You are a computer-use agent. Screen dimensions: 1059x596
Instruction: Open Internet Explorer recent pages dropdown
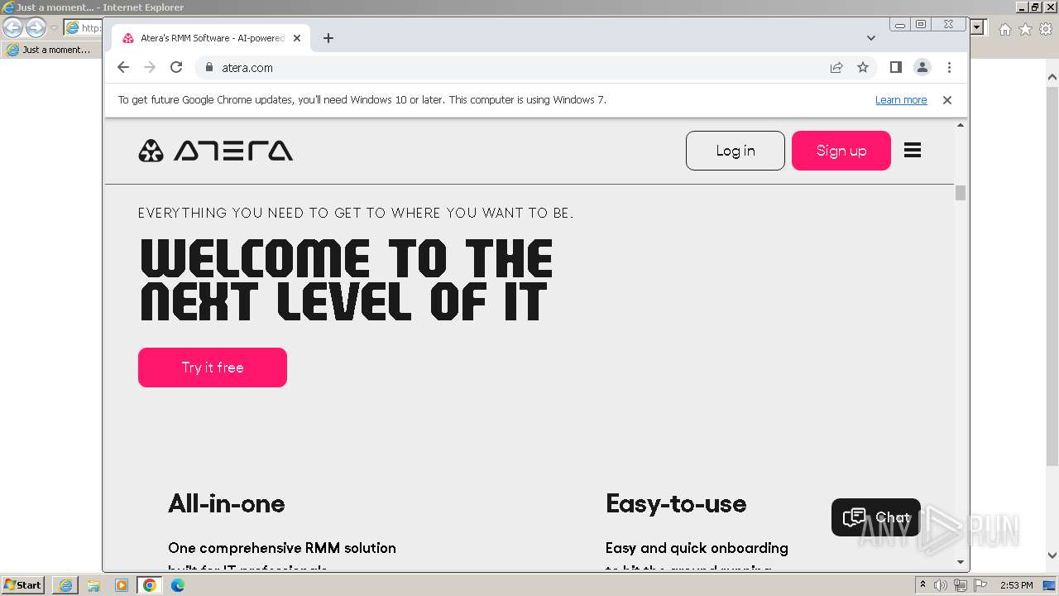(x=54, y=27)
